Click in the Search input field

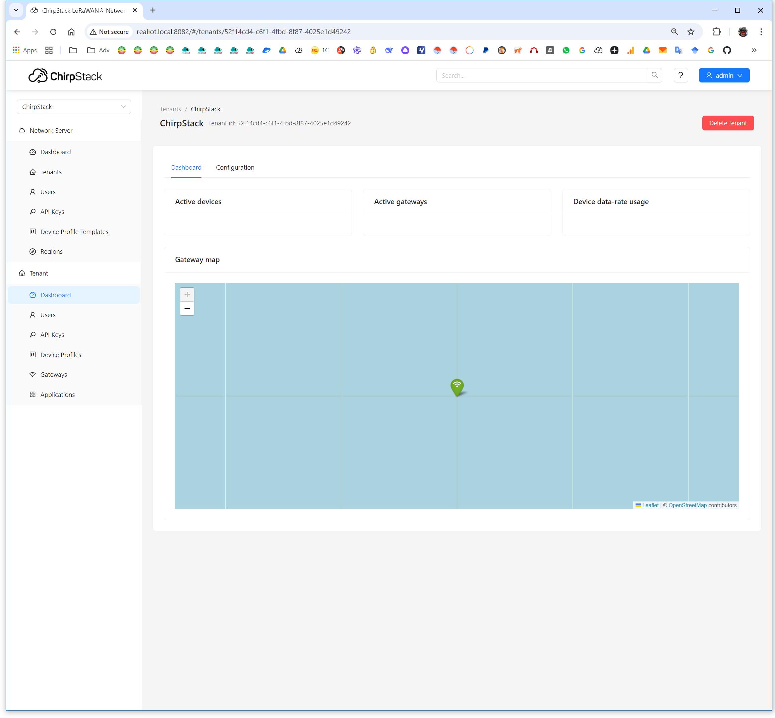click(x=542, y=75)
